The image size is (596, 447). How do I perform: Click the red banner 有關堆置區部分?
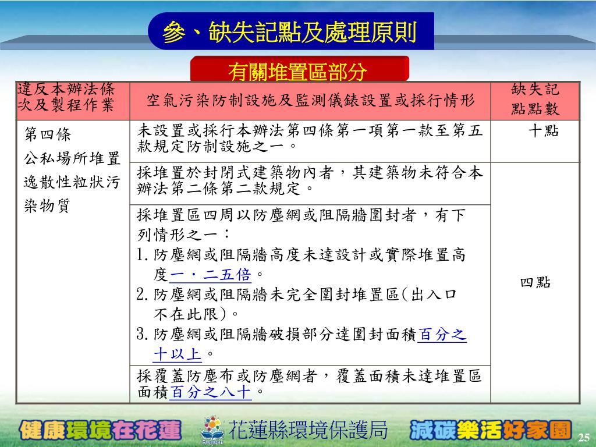(x=299, y=70)
